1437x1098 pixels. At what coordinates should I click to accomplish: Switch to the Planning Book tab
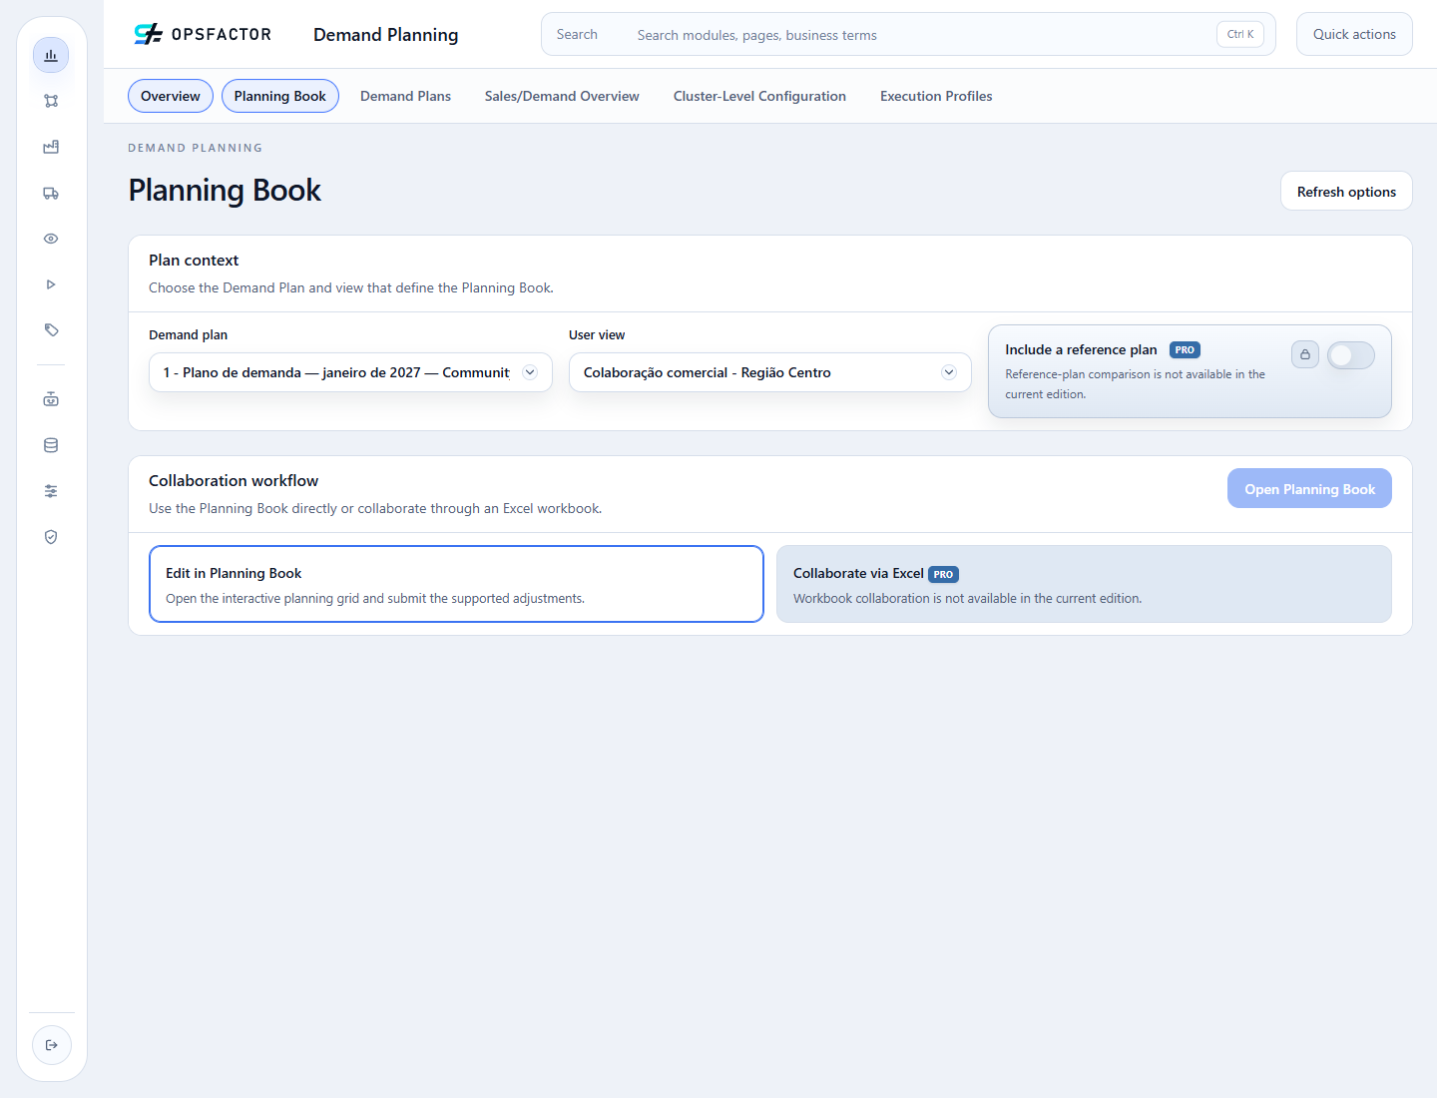(280, 96)
